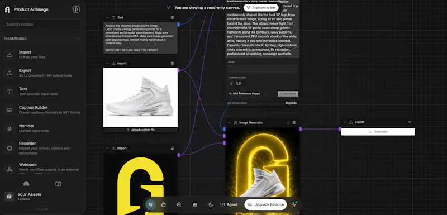Click the Text node prompt text area
Screen dimensions: 447x215
[x=141, y=38]
